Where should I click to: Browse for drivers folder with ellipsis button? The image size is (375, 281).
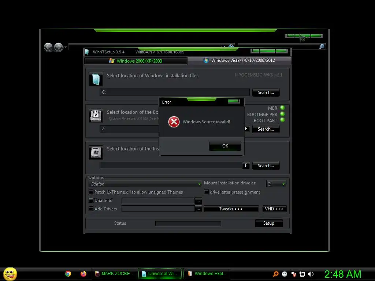[198, 209]
